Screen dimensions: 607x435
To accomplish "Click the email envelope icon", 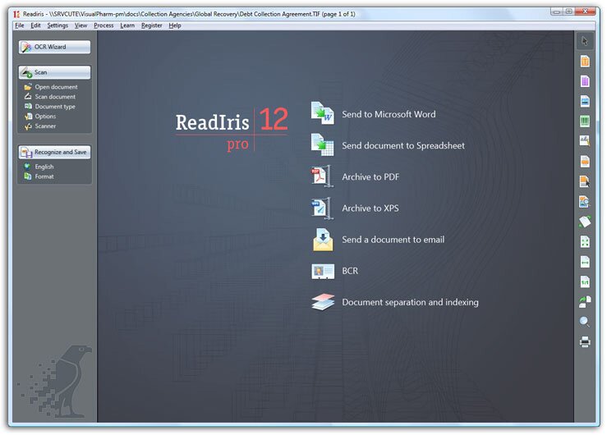I will click(x=323, y=240).
